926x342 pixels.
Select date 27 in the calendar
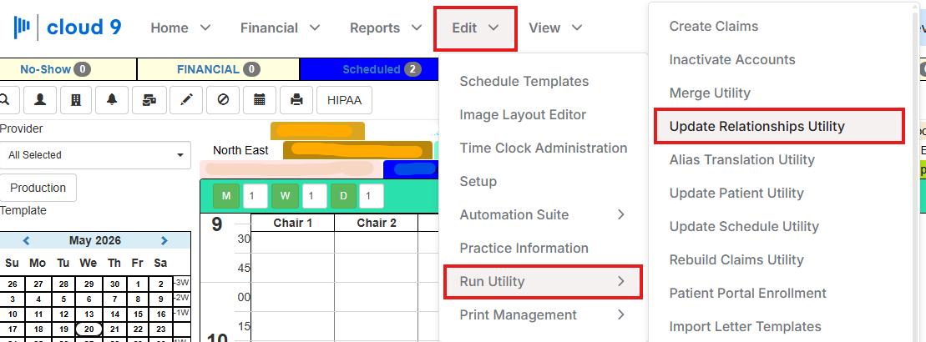coord(38,284)
